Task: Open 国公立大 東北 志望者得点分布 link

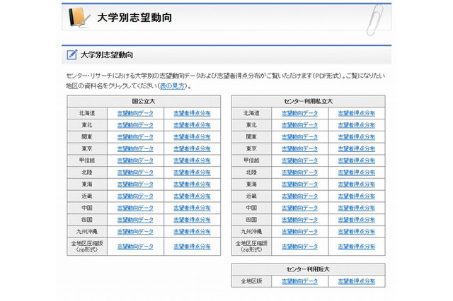Action: (192, 125)
